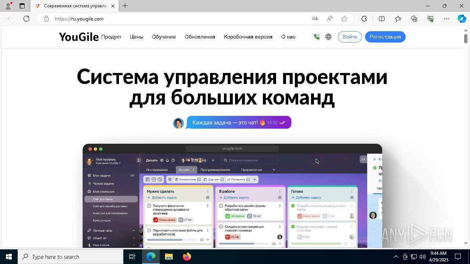This screenshot has height=264, width=470.
Task: Click the avatar beside the chat bubble
Action: [x=178, y=123]
